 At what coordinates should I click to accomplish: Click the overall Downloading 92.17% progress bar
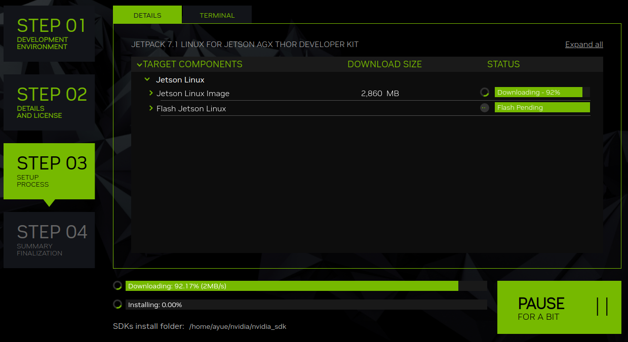click(x=306, y=286)
